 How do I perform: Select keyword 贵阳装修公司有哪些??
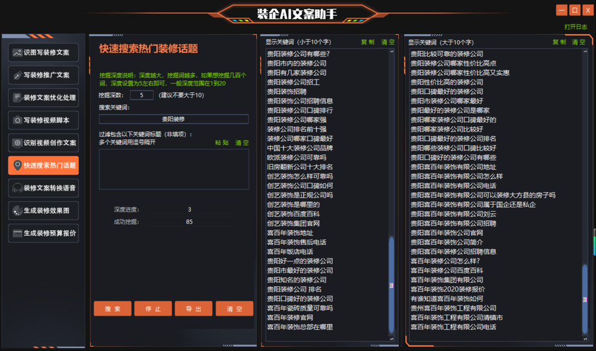point(298,54)
